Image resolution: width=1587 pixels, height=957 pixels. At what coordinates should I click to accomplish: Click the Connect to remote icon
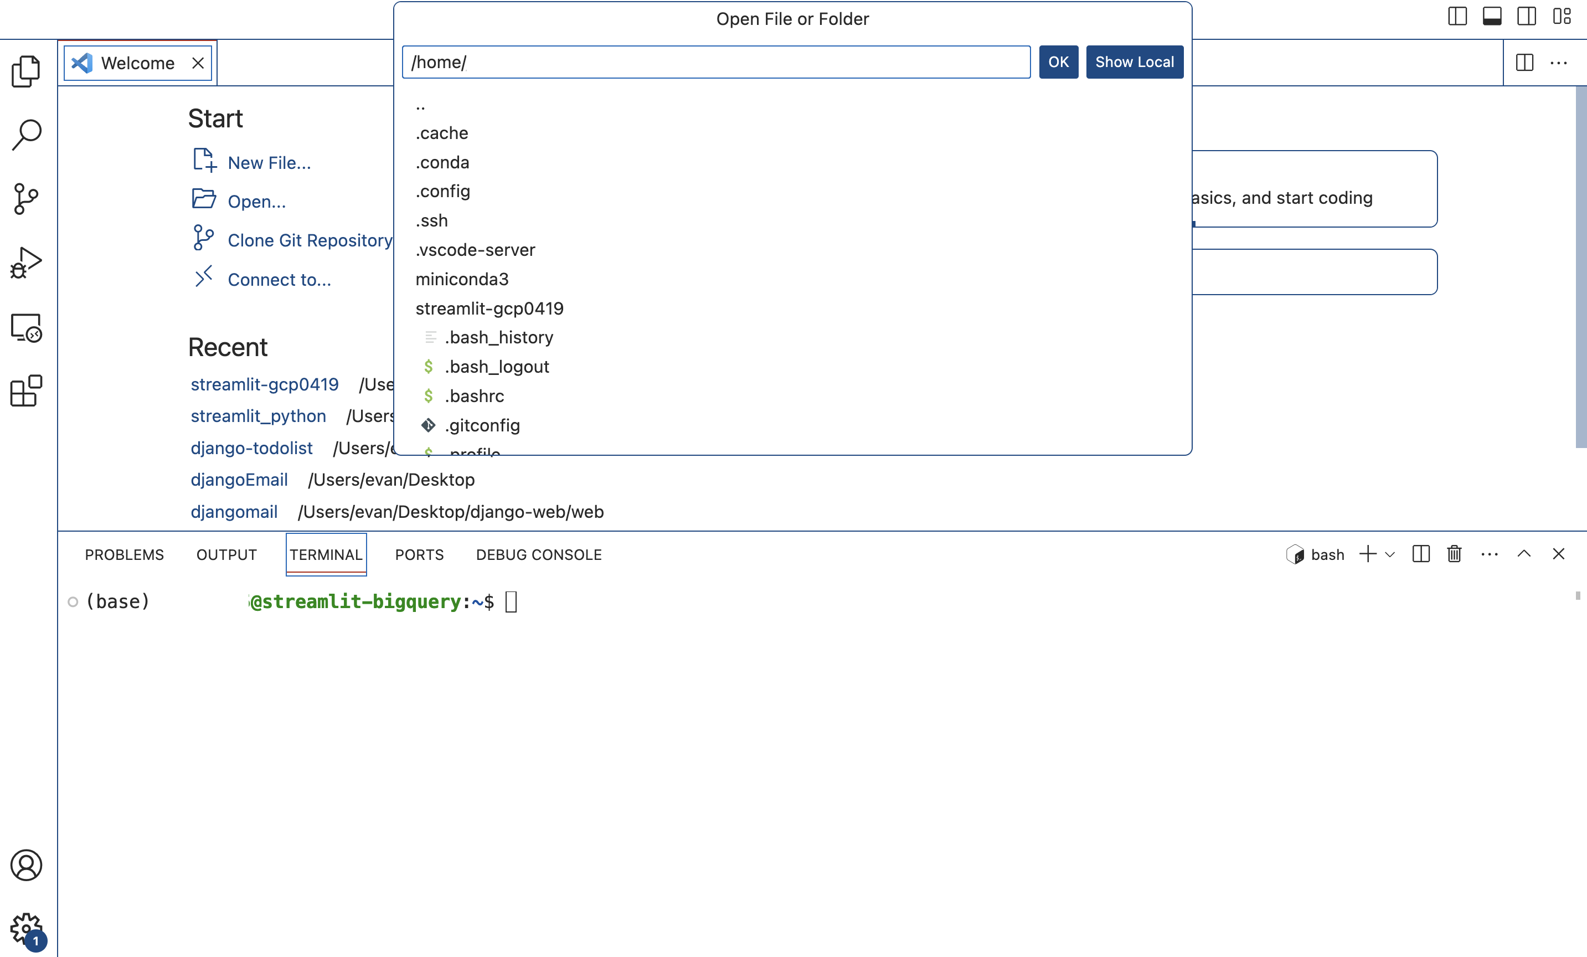point(204,276)
